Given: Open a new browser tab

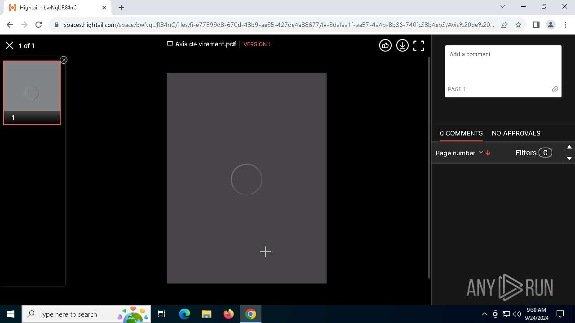Looking at the screenshot, I should 121,8.
